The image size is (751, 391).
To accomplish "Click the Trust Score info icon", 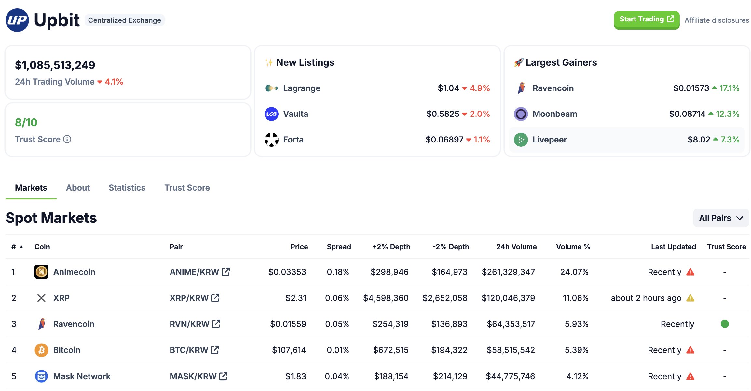I will [x=67, y=139].
